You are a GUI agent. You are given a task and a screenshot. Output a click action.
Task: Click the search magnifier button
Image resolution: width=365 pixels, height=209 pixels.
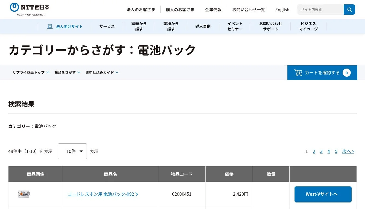pyautogui.click(x=349, y=10)
